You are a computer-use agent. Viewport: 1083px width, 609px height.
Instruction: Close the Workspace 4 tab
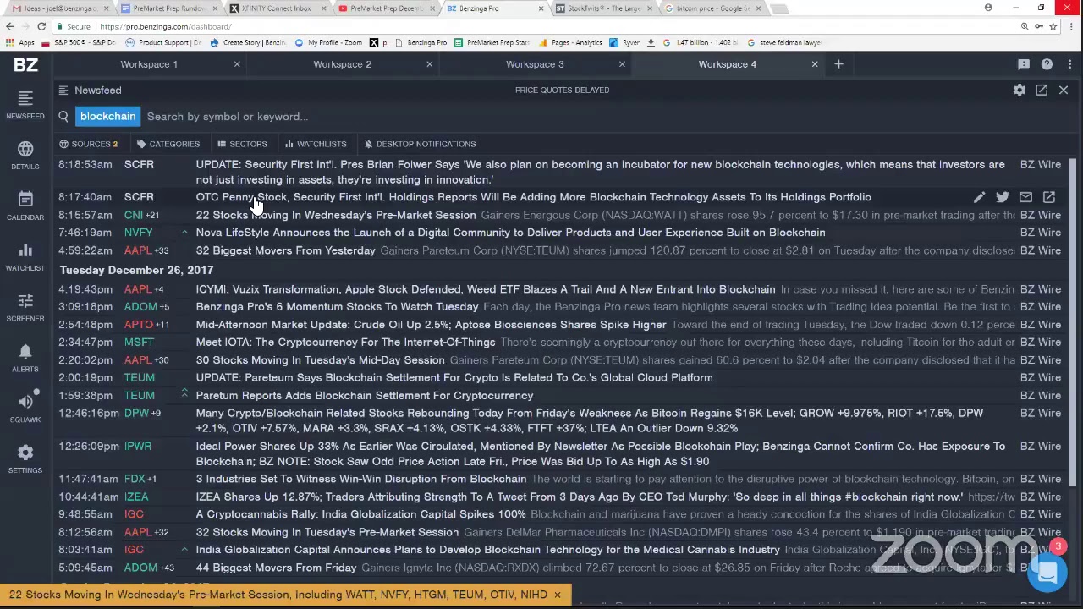(815, 64)
